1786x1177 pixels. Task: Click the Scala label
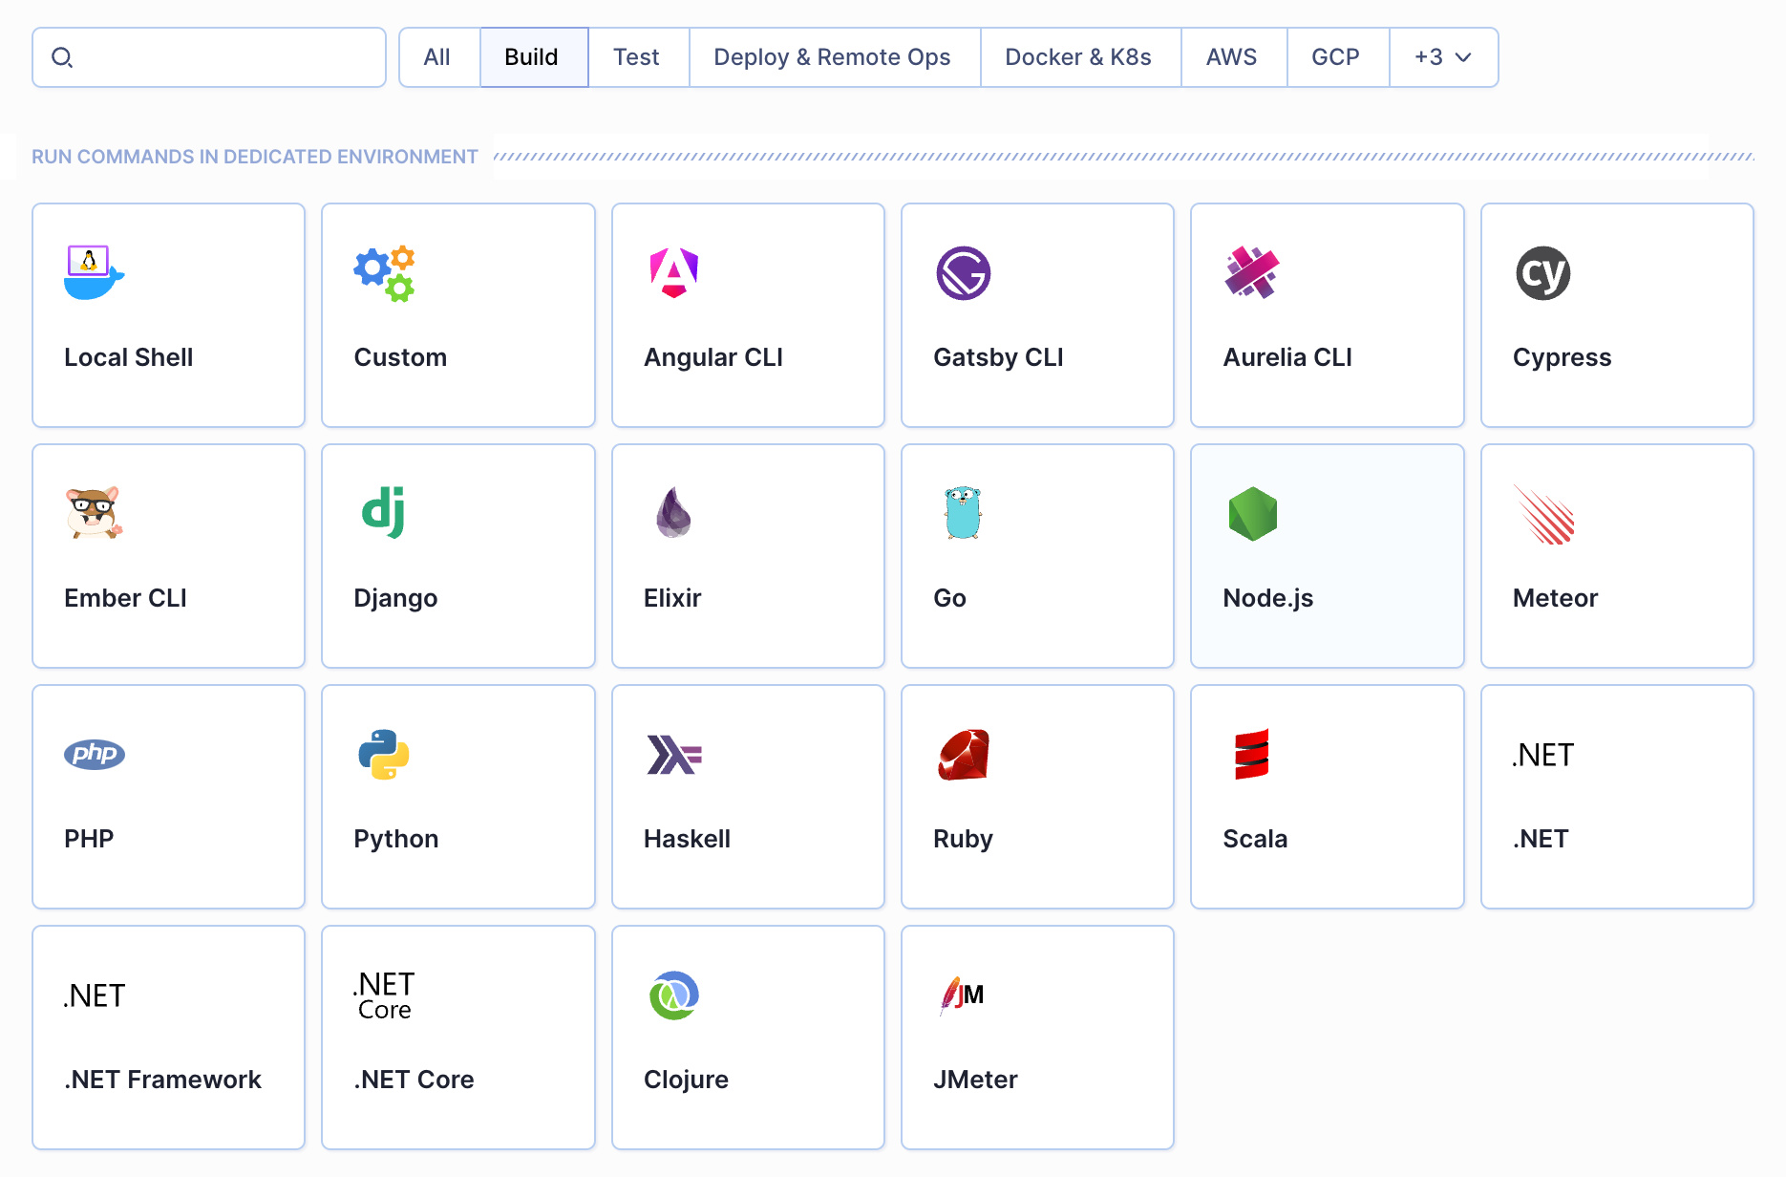tap(1255, 839)
